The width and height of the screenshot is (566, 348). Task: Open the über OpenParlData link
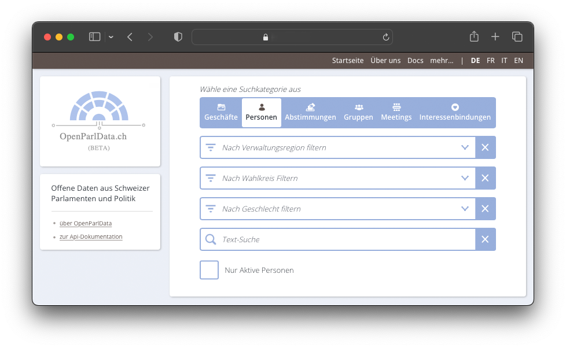click(x=86, y=223)
